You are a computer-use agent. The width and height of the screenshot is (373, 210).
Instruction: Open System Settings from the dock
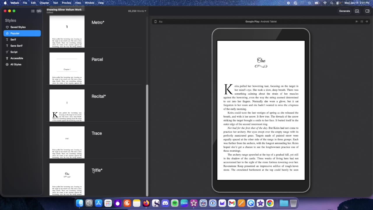[89, 203]
